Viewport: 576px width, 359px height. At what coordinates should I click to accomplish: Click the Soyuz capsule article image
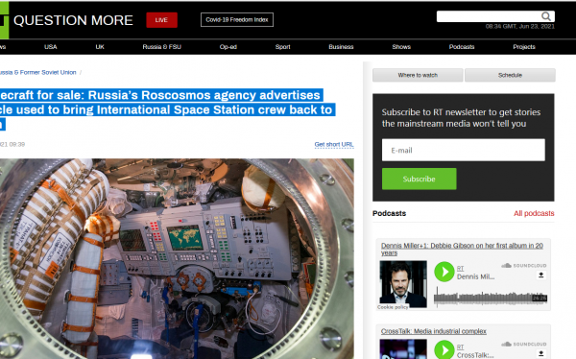[x=177, y=258]
